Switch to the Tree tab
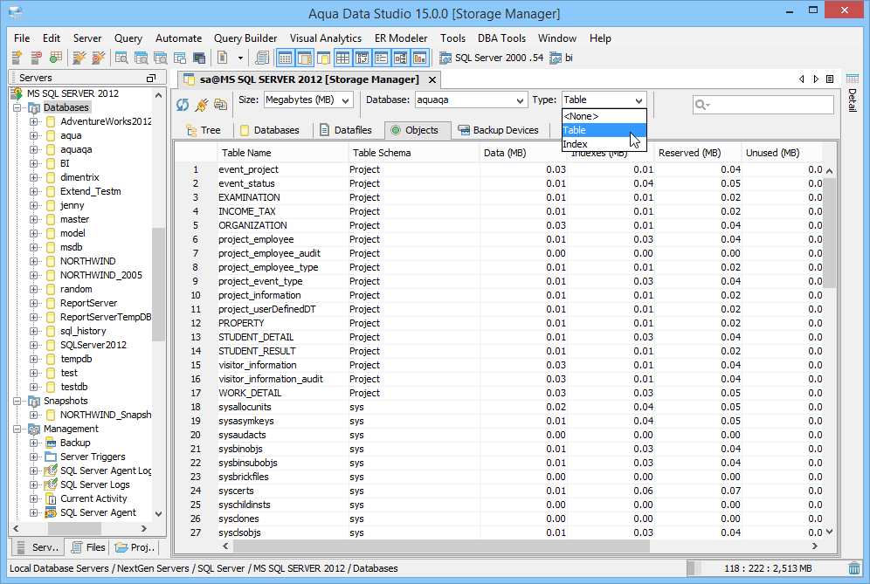The height and width of the screenshot is (584, 870). [x=203, y=130]
